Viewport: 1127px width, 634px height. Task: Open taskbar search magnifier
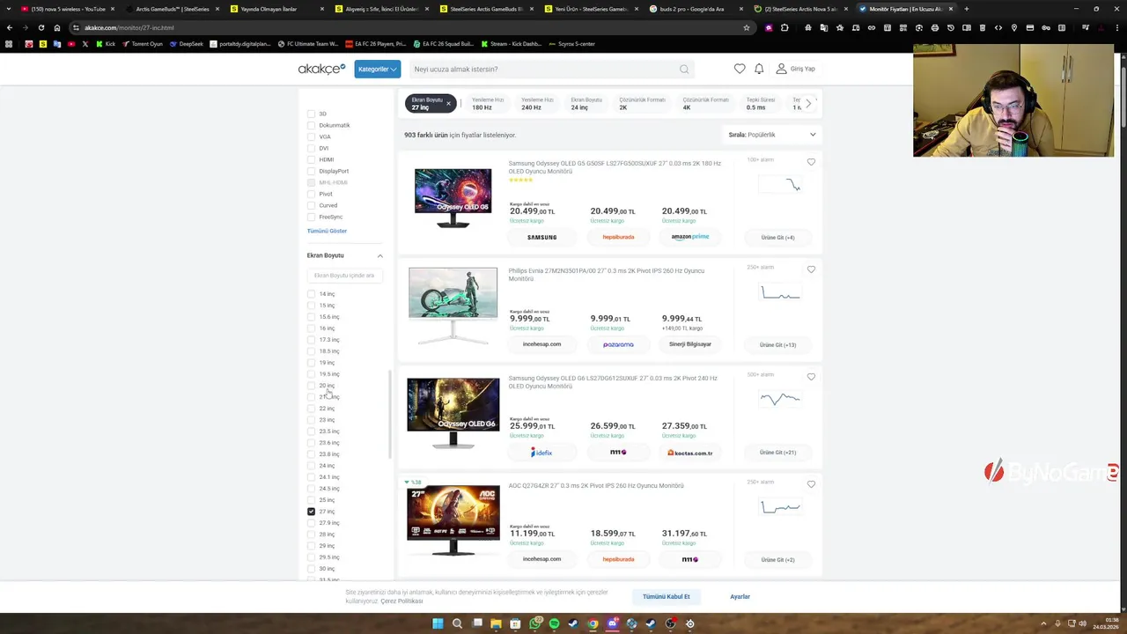click(457, 623)
